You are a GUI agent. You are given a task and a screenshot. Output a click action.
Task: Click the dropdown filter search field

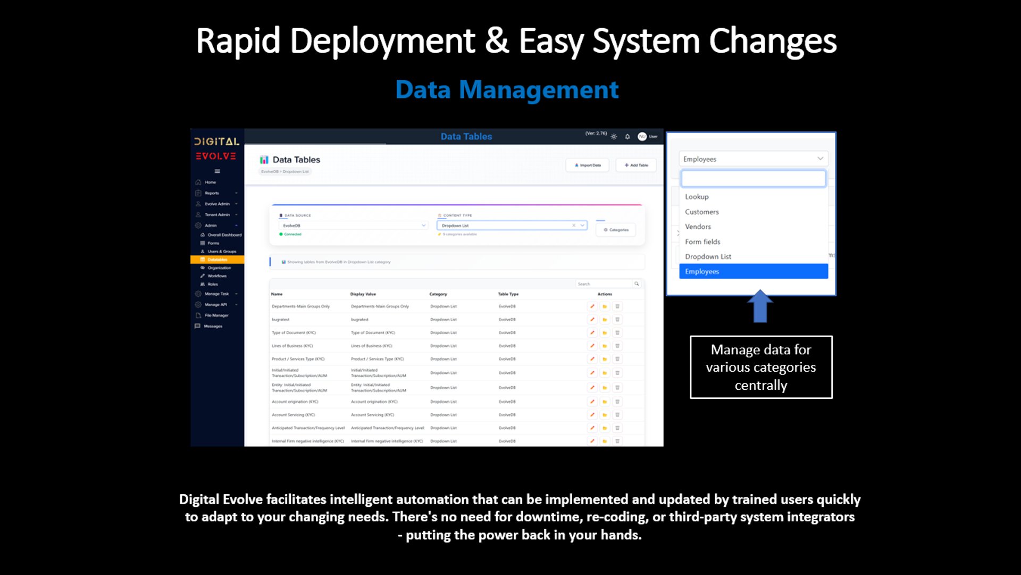click(x=753, y=179)
